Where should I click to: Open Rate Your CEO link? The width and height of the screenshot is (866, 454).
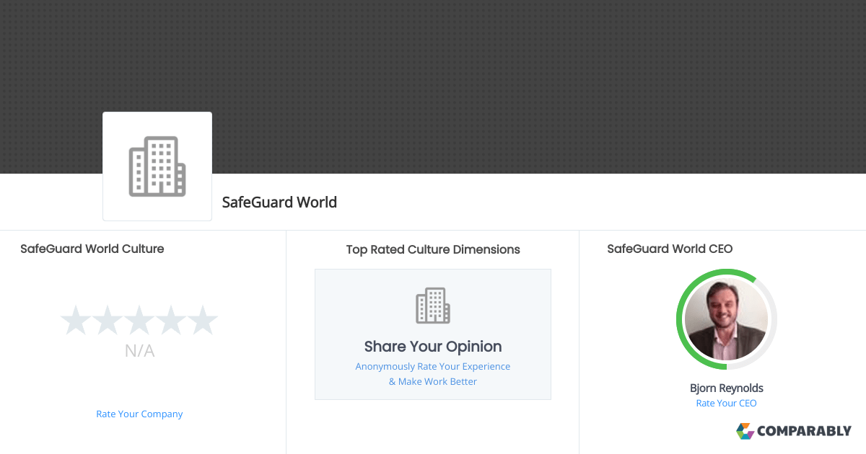(726, 403)
